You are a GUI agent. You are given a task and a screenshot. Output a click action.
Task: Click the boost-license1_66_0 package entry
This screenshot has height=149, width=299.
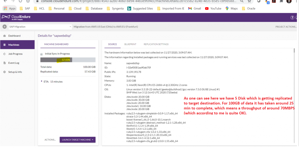tap(148, 120)
